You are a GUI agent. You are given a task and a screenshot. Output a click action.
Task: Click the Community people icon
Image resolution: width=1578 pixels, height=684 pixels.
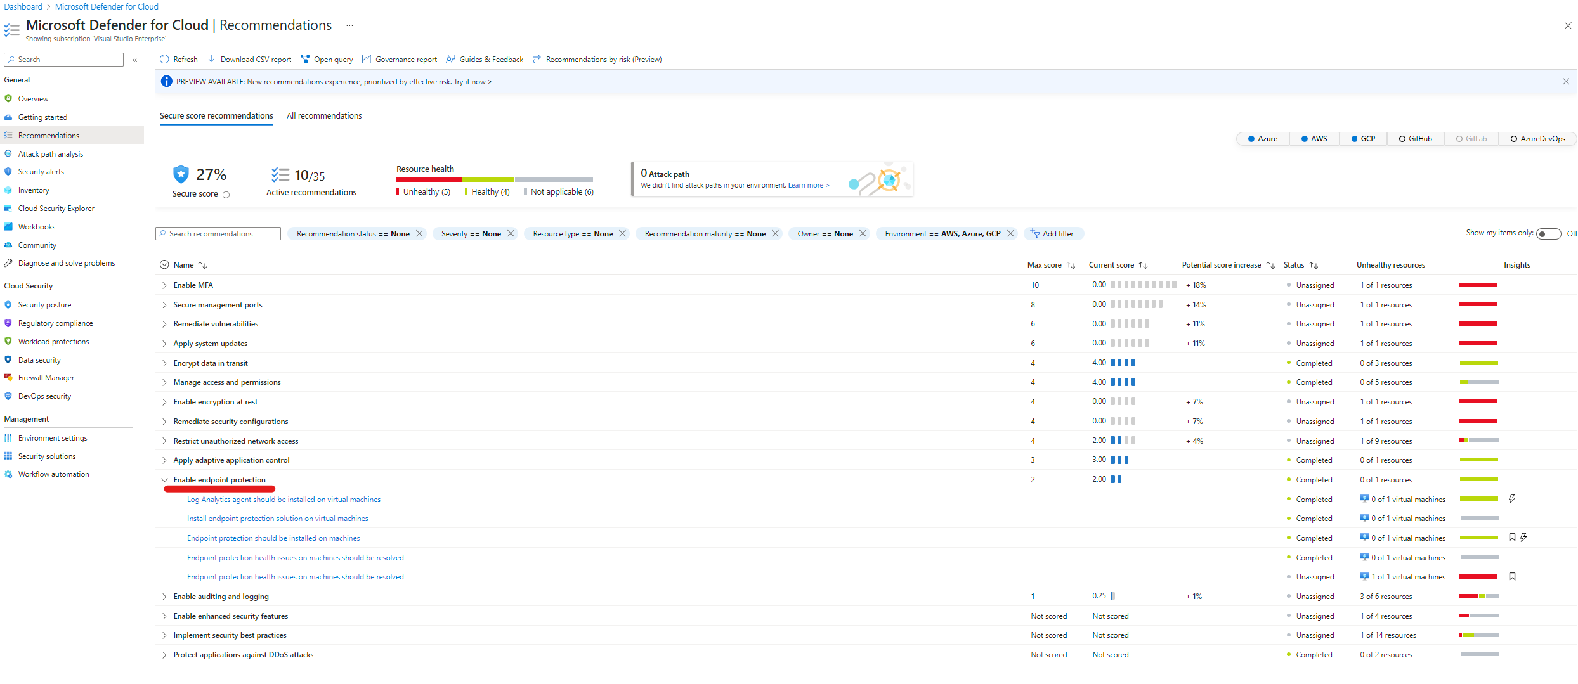point(8,245)
